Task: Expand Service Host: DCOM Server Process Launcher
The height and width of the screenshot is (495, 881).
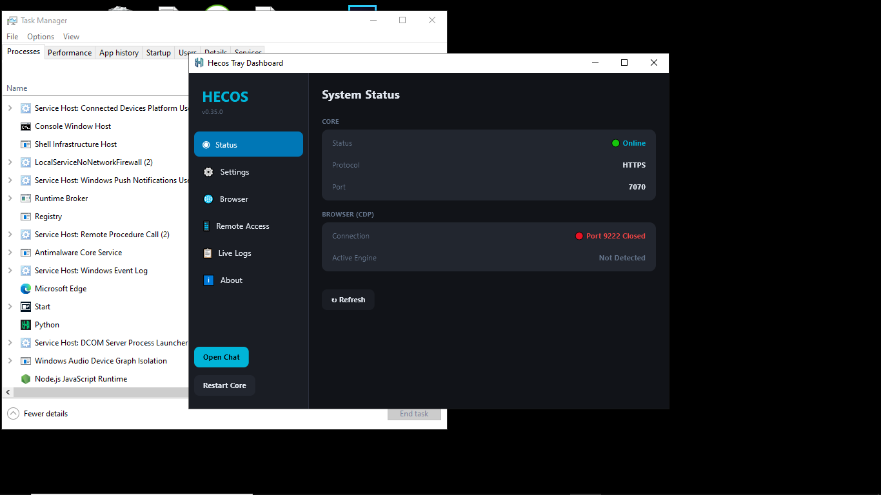Action: pyautogui.click(x=10, y=343)
